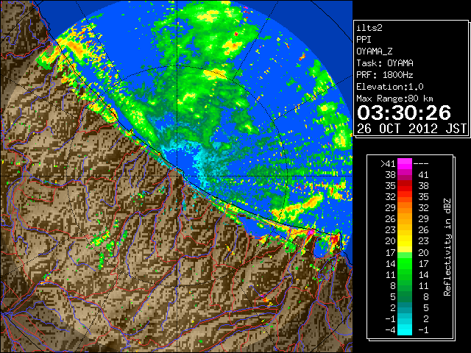Pick the orange 29 dBZ legend color
This screenshot has height=353, width=471.
tap(405, 207)
